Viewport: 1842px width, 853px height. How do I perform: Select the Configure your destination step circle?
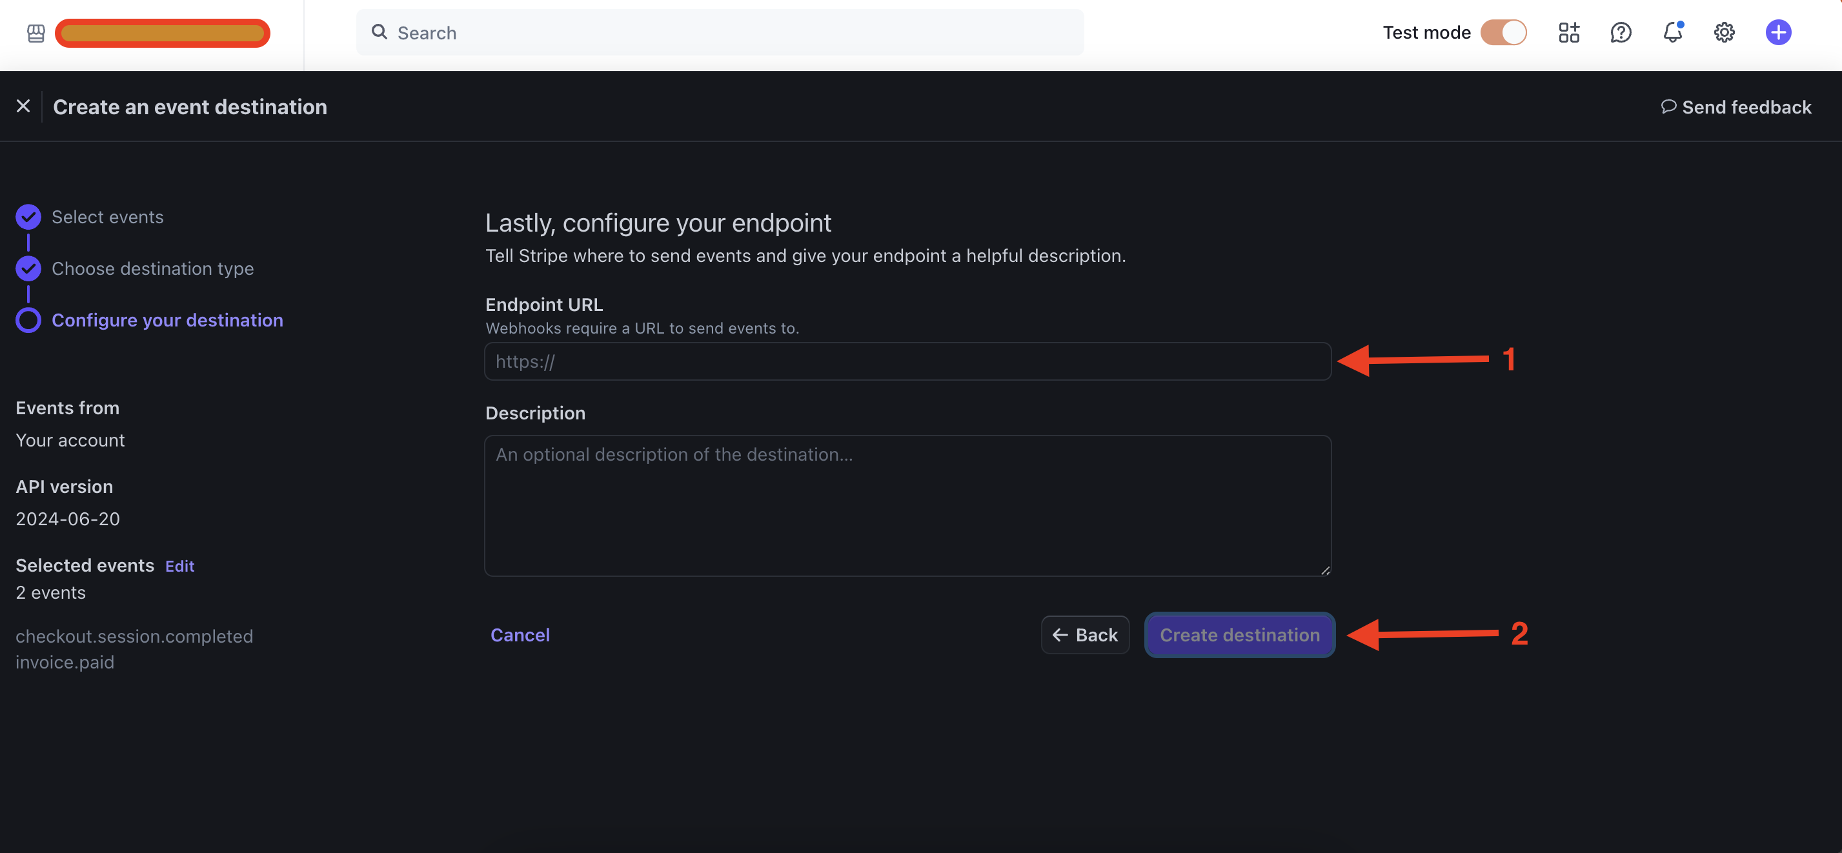coord(28,319)
